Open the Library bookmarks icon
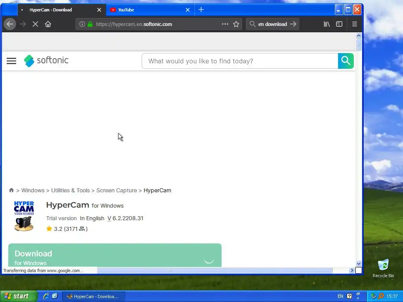This screenshot has height=302, width=403. [x=326, y=24]
